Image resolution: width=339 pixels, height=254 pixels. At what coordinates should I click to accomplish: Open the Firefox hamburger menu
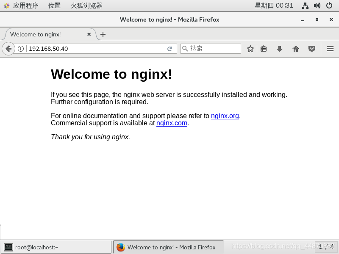330,49
